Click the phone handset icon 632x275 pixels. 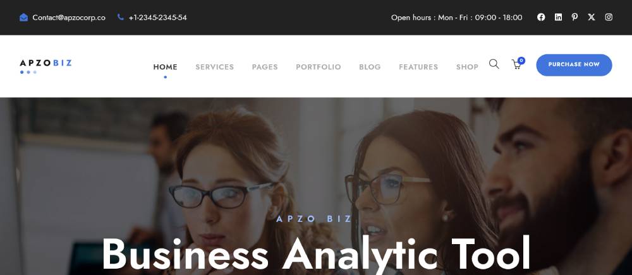[121, 17]
